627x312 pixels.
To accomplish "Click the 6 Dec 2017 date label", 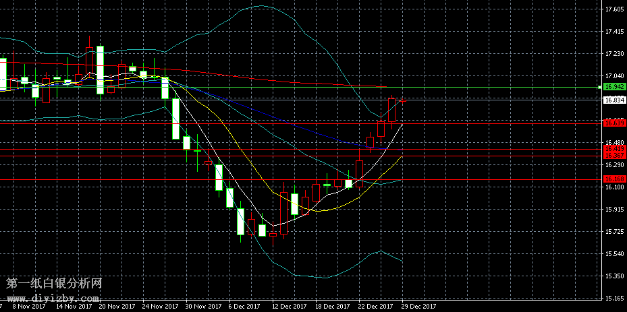I will click(244, 306).
